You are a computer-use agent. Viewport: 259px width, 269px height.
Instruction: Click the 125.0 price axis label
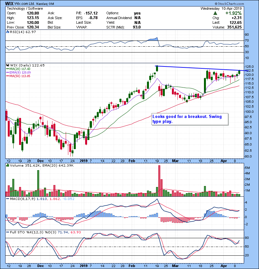pos(249,66)
